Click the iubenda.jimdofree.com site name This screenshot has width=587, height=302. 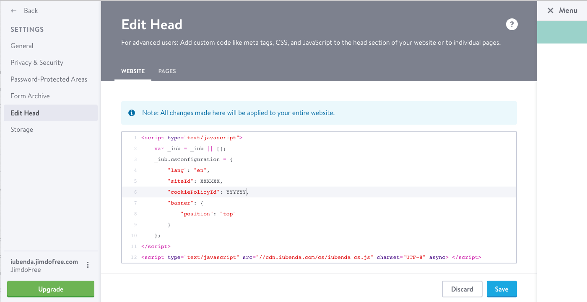pos(44,261)
